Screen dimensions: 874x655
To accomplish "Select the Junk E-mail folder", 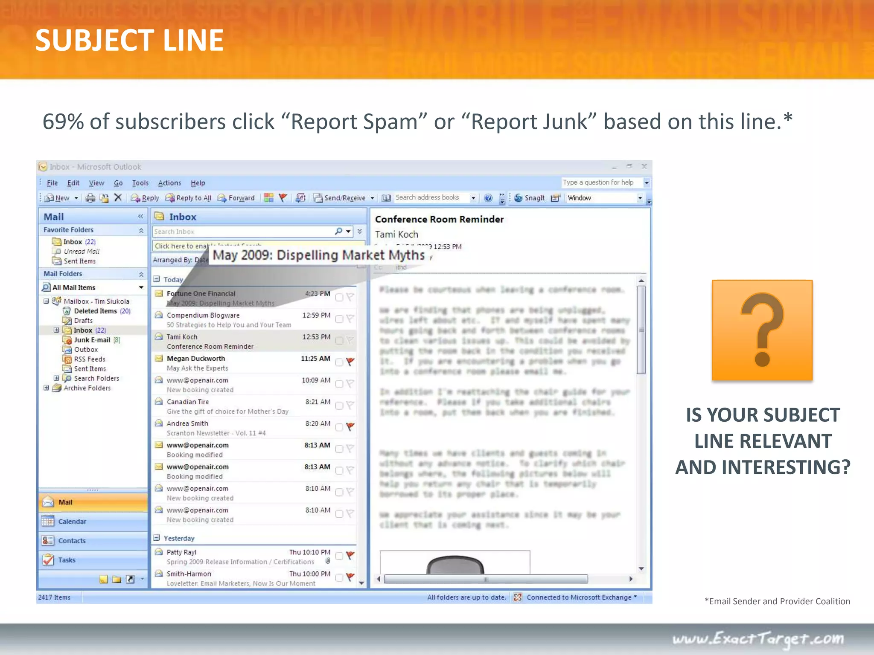I will [92, 340].
